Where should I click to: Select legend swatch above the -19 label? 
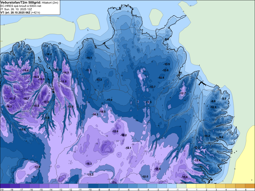(5, 186)
